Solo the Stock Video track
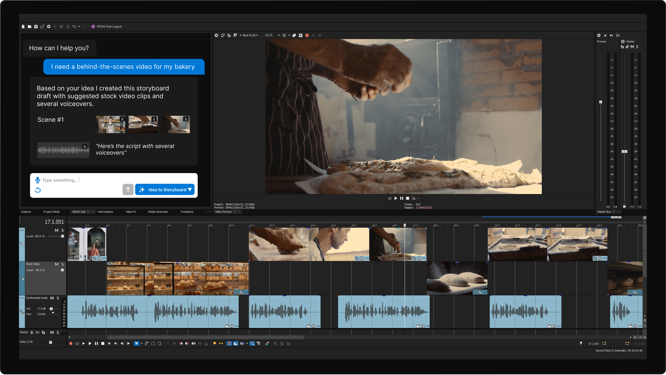Image resolution: width=666 pixels, height=375 pixels. click(62, 264)
